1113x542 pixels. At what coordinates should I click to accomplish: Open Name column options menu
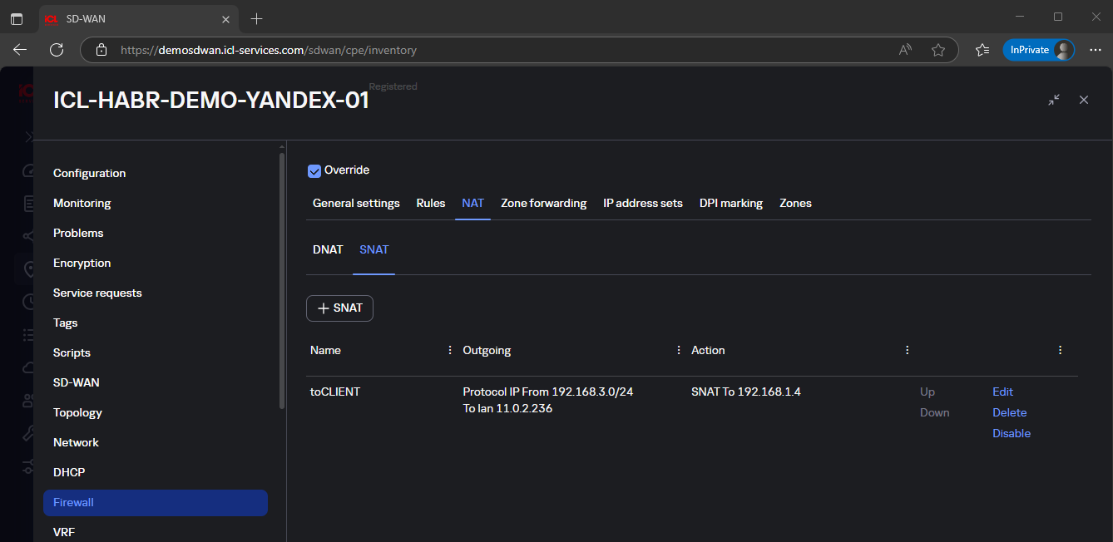pyautogui.click(x=451, y=351)
